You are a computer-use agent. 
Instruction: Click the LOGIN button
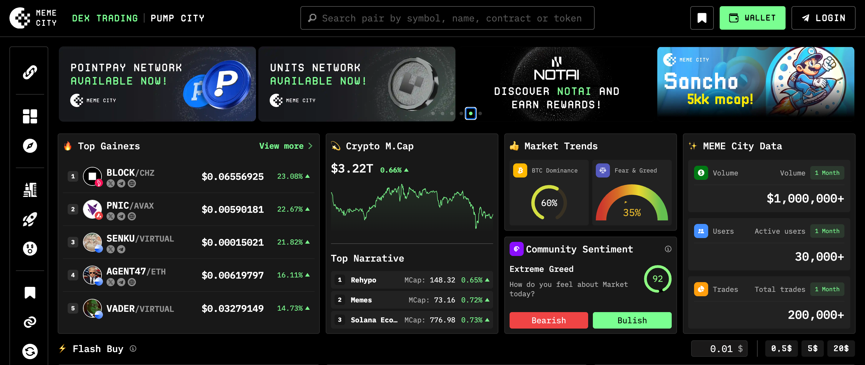(823, 18)
